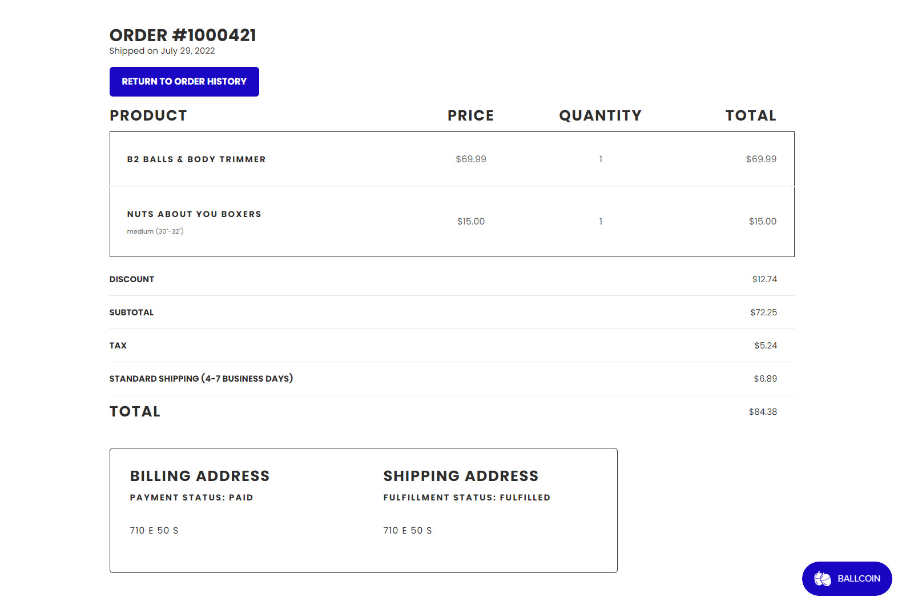Click the Payment Status: Paid label

point(191,498)
